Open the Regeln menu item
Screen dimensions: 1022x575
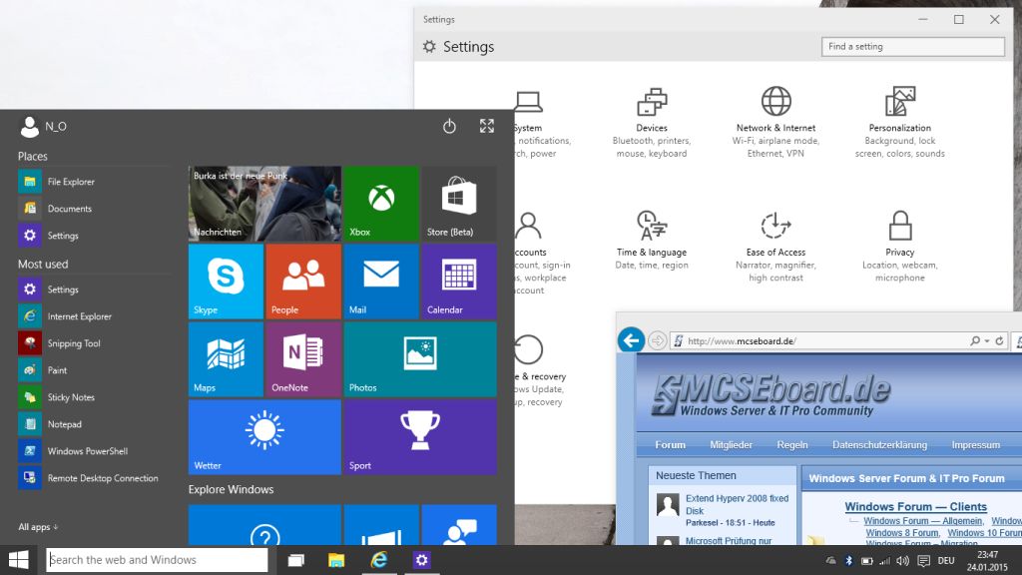791,444
